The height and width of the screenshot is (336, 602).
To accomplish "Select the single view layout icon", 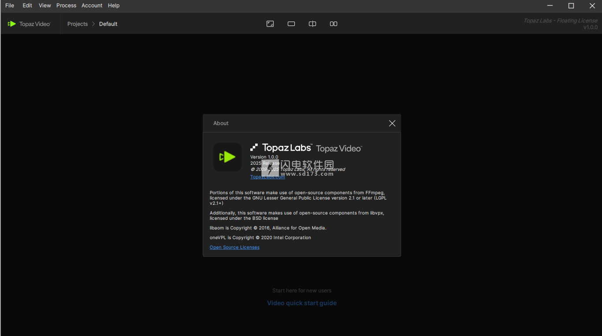I will (291, 24).
